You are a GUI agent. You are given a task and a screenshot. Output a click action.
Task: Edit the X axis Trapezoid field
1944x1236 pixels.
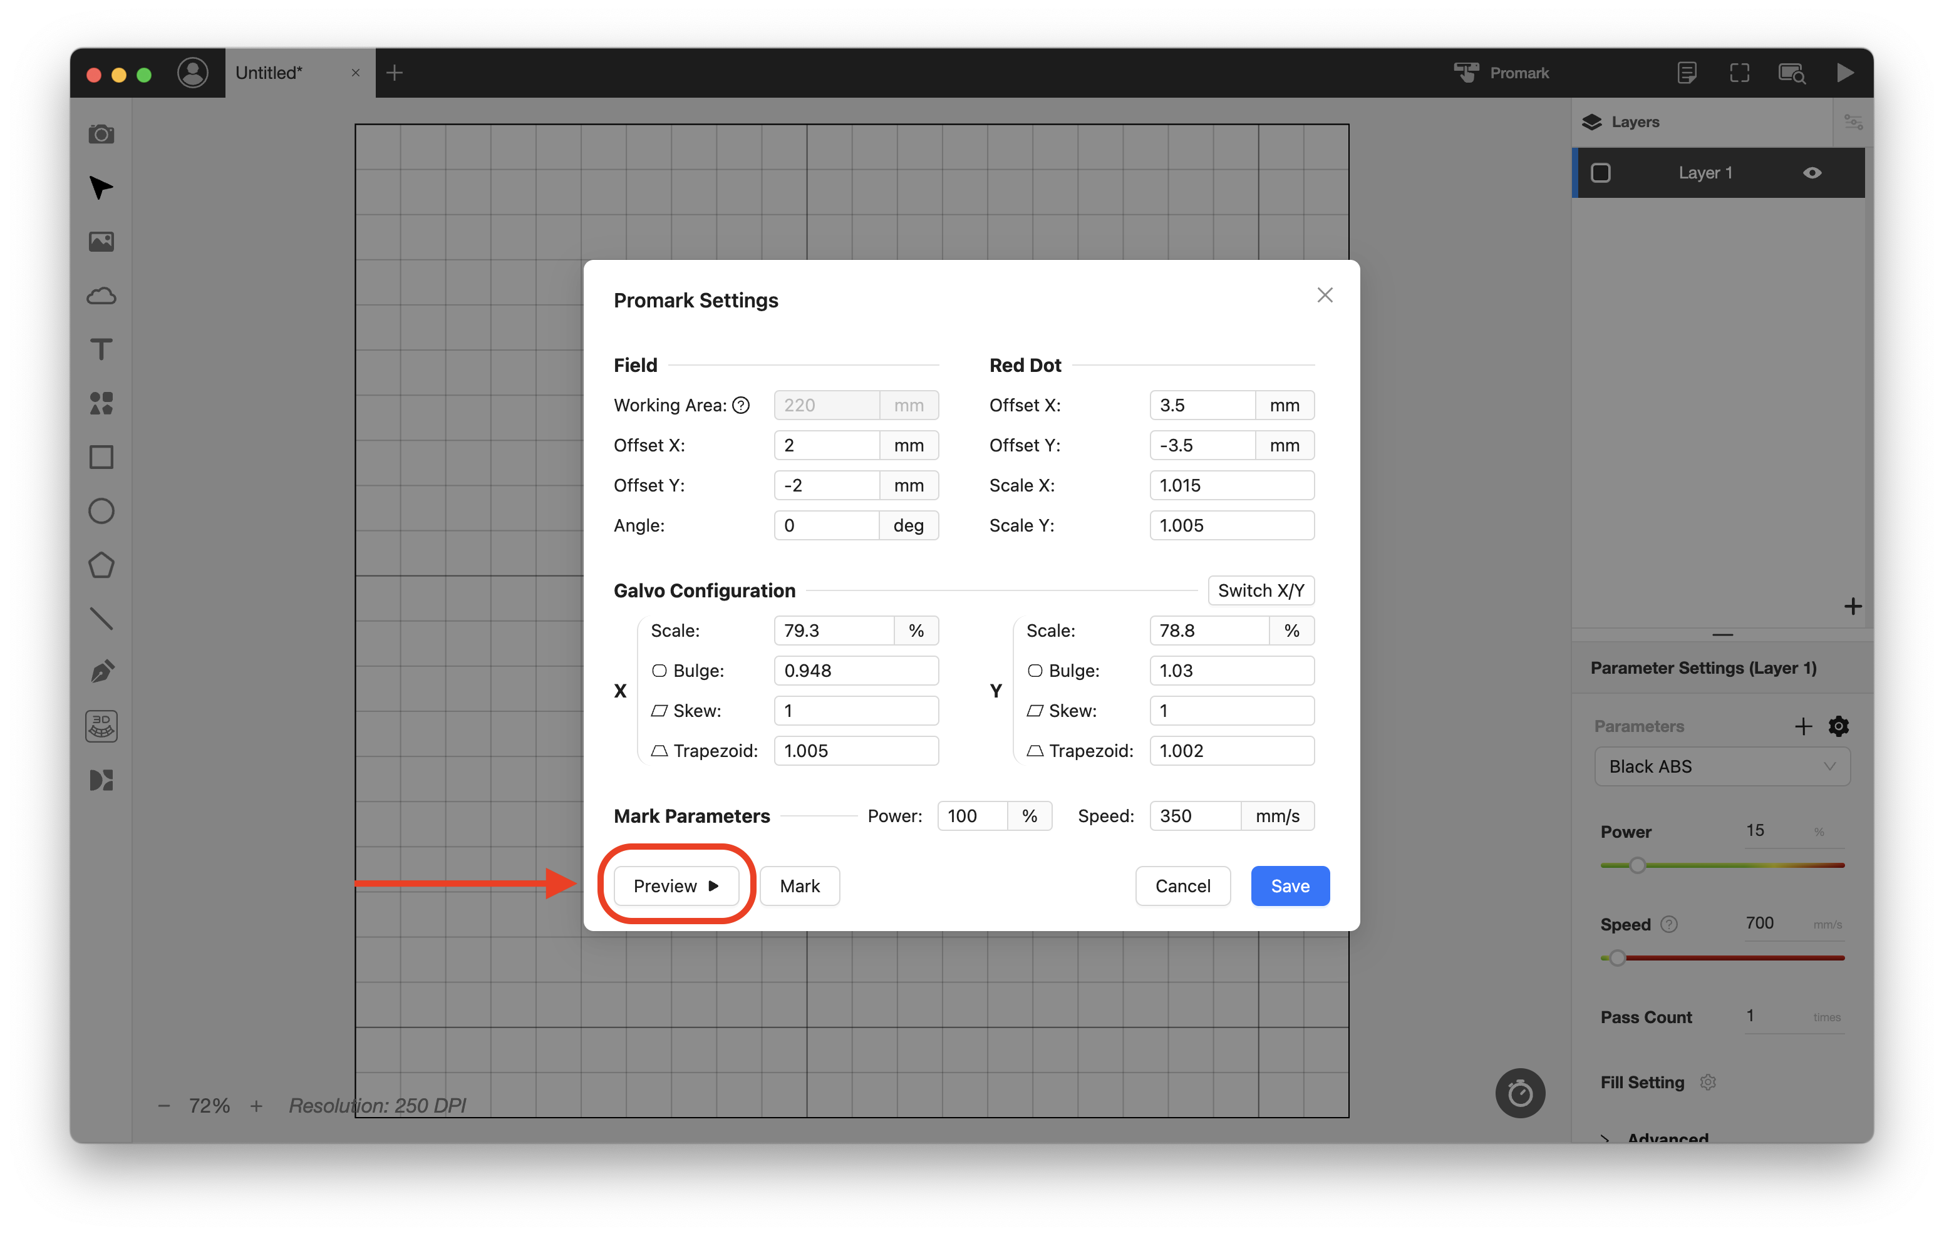click(x=856, y=751)
